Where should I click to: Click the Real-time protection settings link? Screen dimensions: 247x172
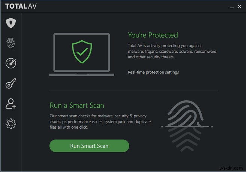tap(153, 72)
